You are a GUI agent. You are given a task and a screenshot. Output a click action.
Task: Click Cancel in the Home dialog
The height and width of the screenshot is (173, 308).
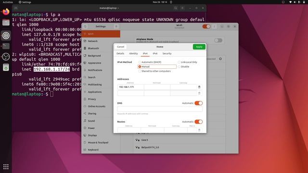point(121,47)
